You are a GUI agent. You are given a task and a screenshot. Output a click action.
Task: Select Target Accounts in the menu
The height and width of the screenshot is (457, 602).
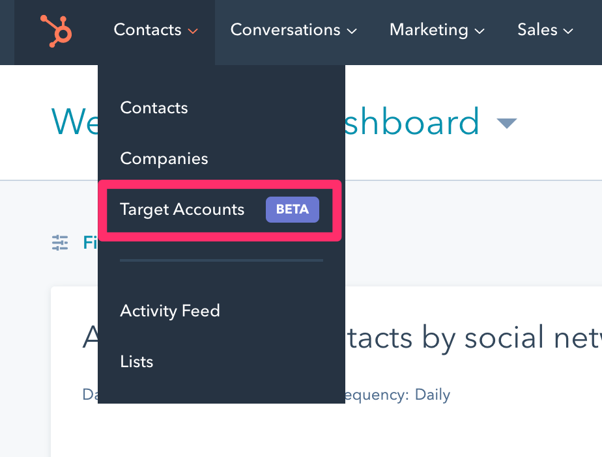coord(182,210)
